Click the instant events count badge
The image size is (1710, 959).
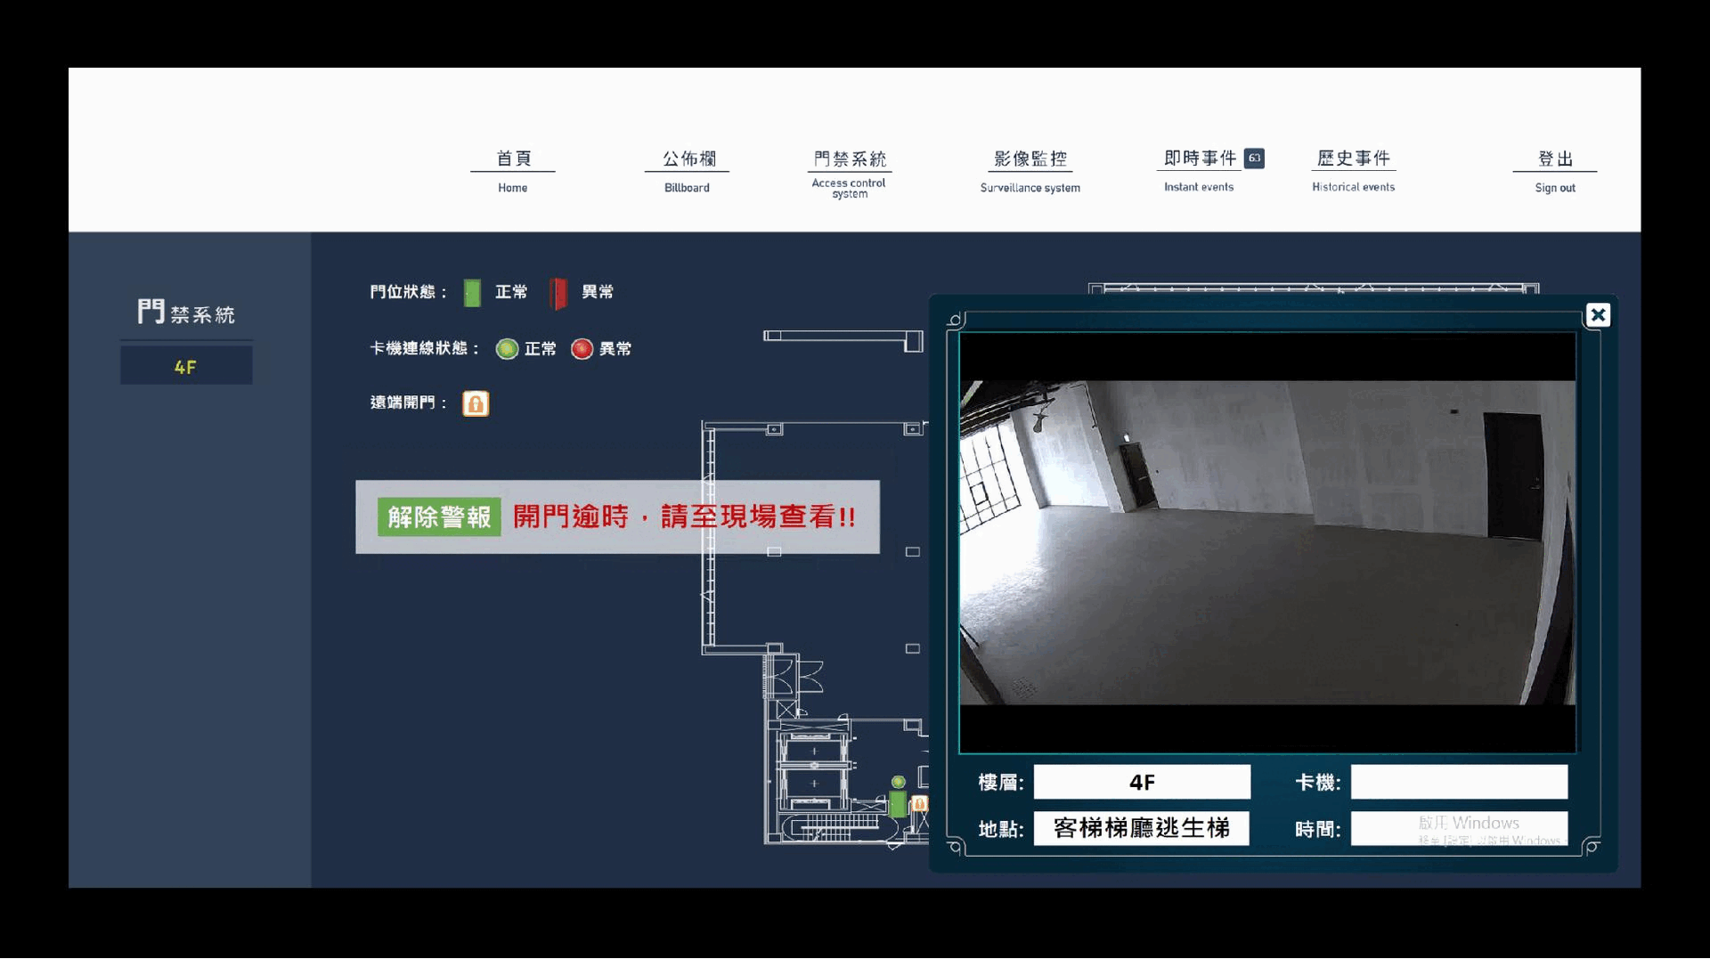tap(1254, 158)
